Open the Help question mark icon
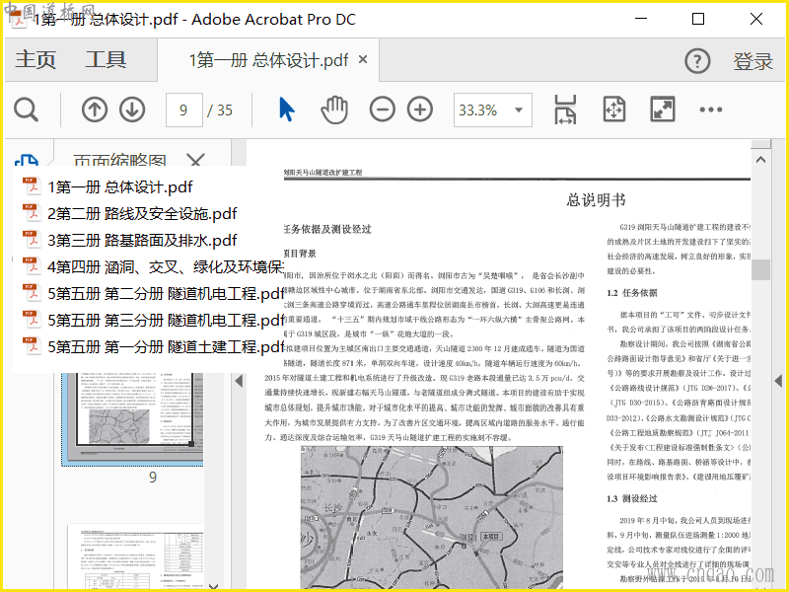The width and height of the screenshot is (789, 592). coord(697,60)
